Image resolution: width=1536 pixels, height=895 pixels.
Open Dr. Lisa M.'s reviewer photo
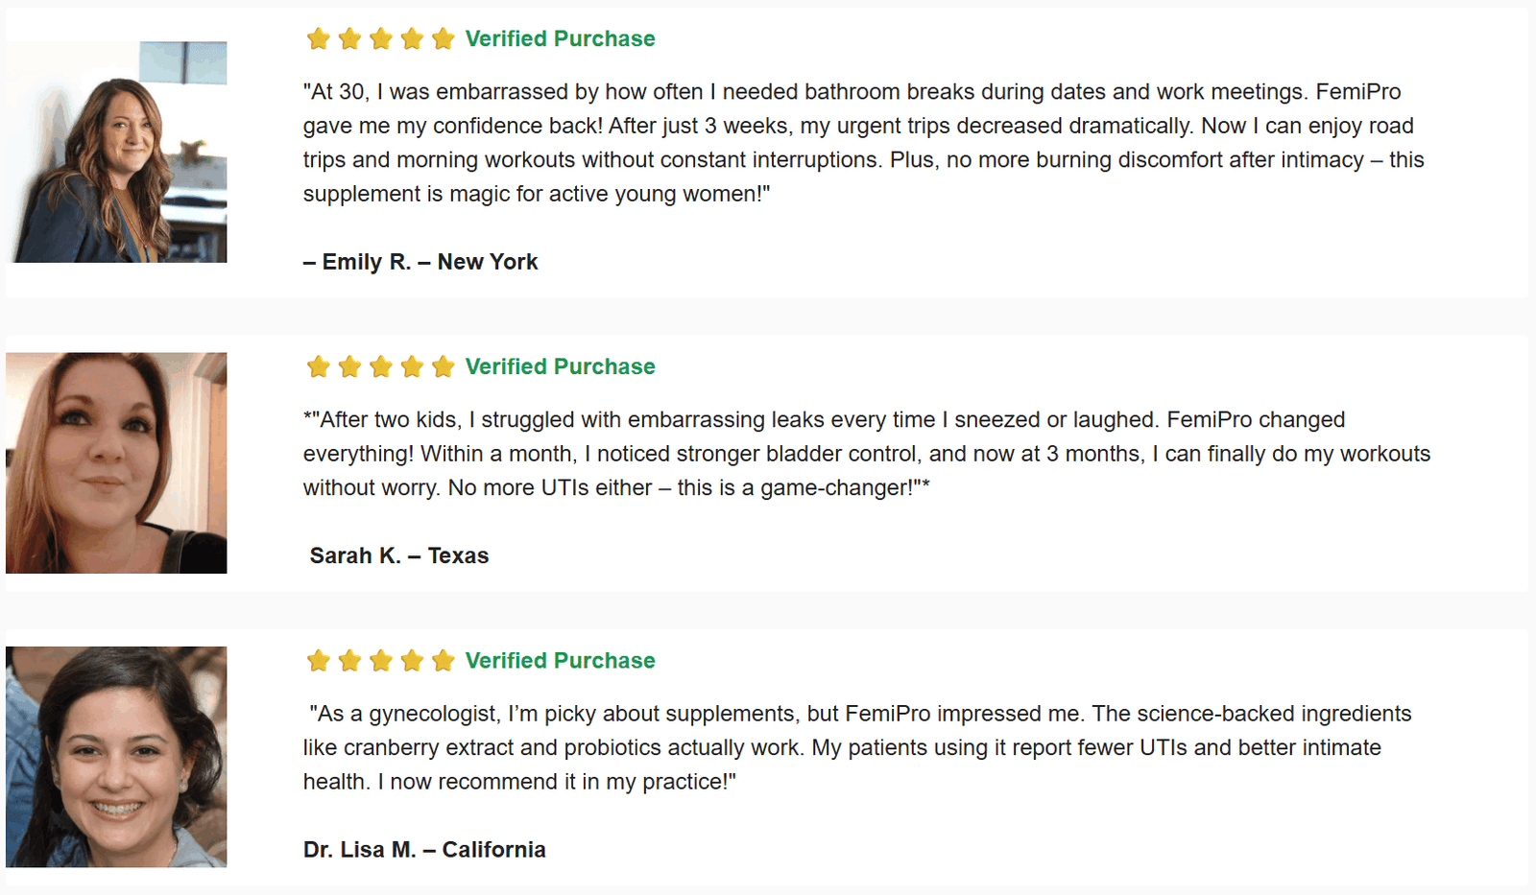pyautogui.click(x=117, y=757)
